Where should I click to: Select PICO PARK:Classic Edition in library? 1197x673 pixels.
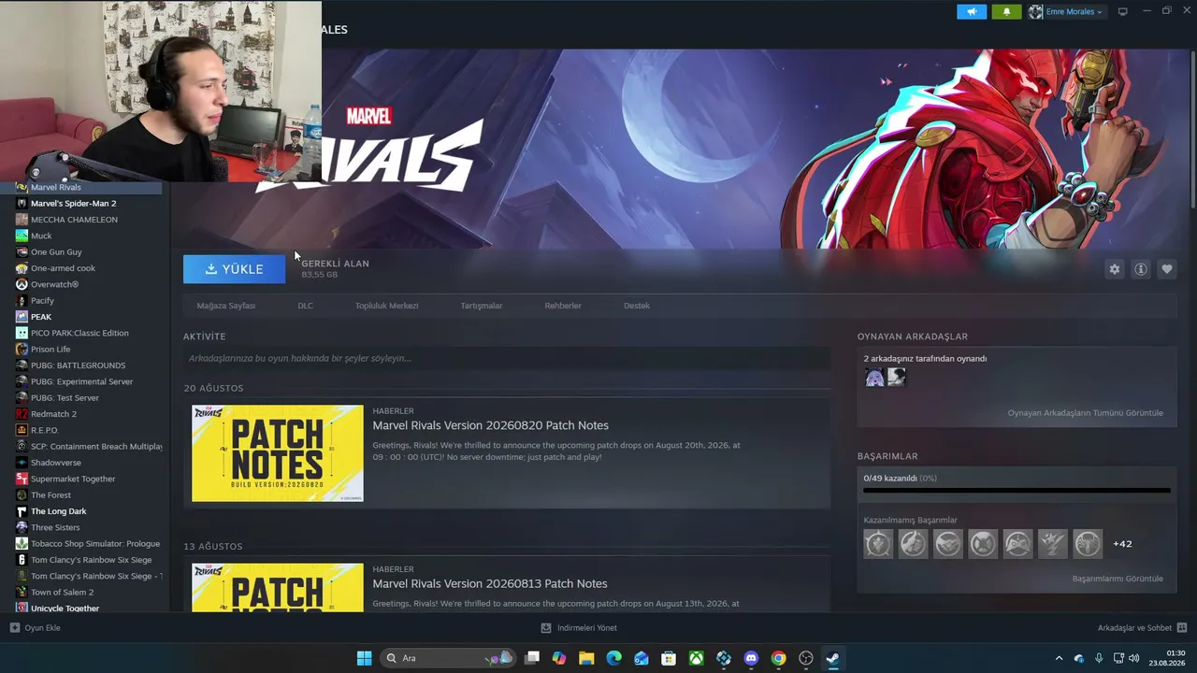coord(79,333)
